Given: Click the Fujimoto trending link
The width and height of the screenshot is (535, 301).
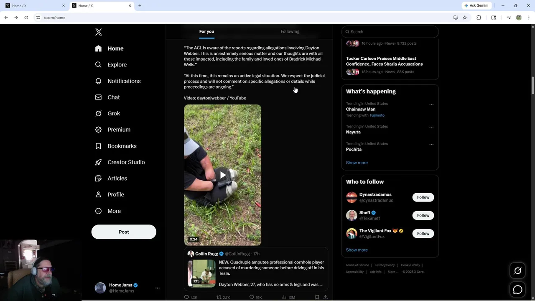Looking at the screenshot, I should pos(377,115).
